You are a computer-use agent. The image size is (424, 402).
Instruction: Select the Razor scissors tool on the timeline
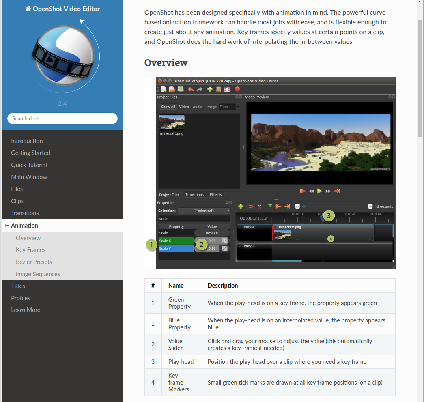[x=260, y=206]
